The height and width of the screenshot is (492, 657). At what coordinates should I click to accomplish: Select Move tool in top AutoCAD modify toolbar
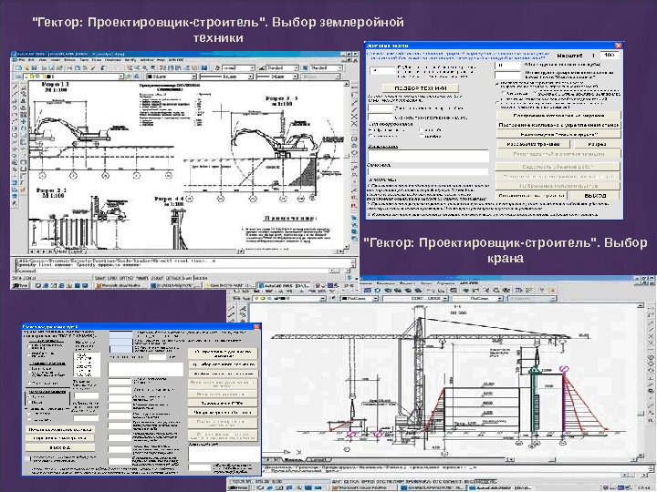click(x=24, y=121)
